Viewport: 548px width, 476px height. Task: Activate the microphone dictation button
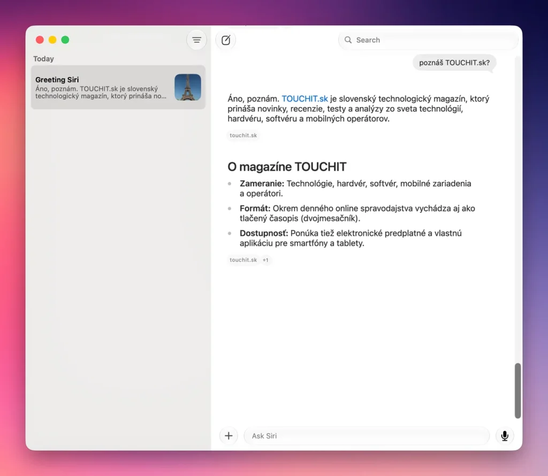pos(505,436)
